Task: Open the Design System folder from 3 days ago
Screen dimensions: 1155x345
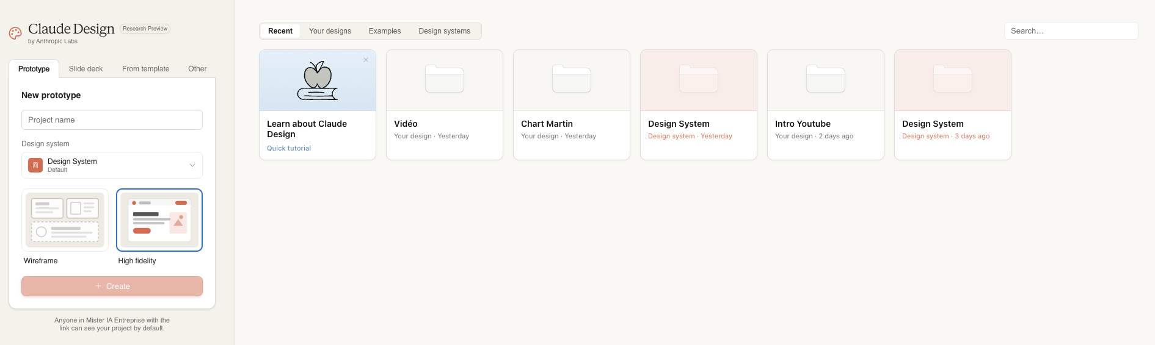Action: [x=953, y=79]
